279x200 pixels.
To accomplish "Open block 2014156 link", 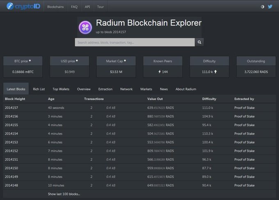I will click(11, 116).
